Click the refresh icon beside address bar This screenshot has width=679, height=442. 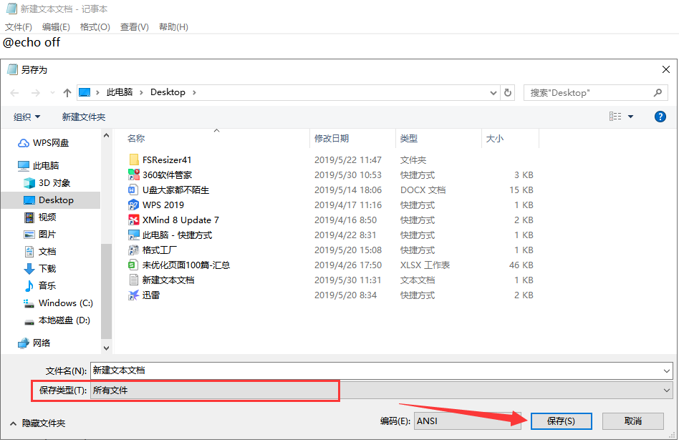tap(508, 93)
